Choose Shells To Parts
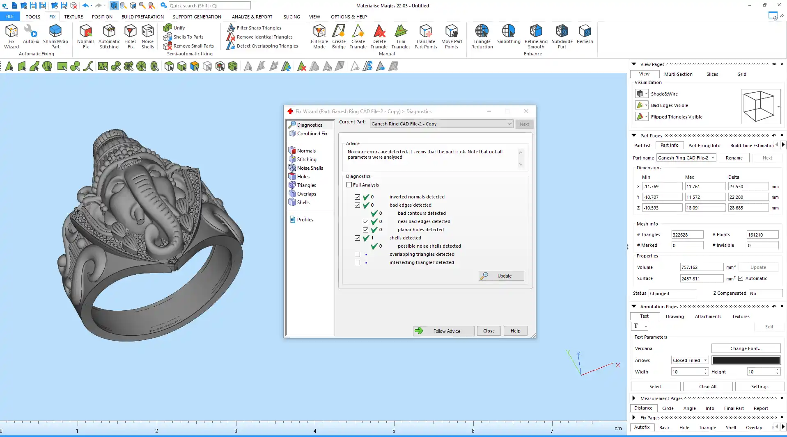Image resolution: width=787 pixels, height=437 pixels. [x=184, y=37]
